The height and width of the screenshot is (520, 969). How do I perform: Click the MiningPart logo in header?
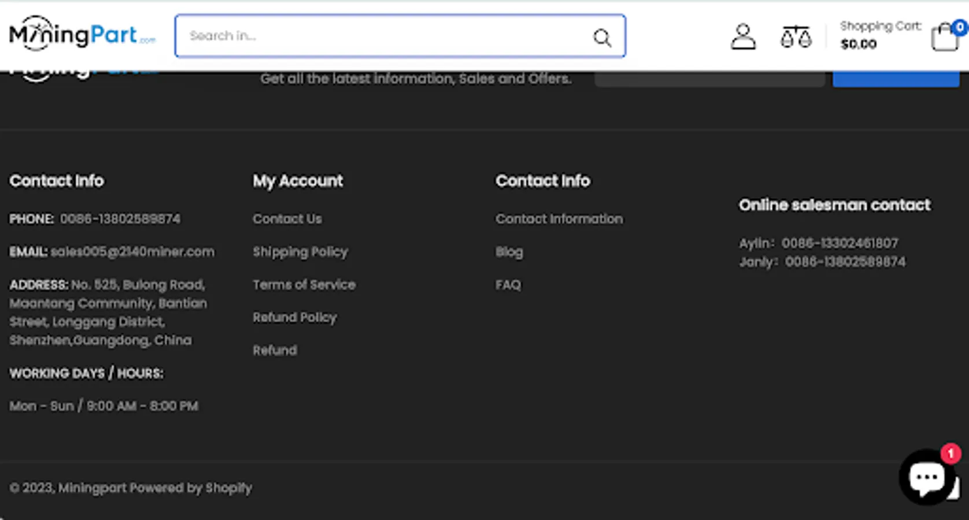pyautogui.click(x=82, y=35)
